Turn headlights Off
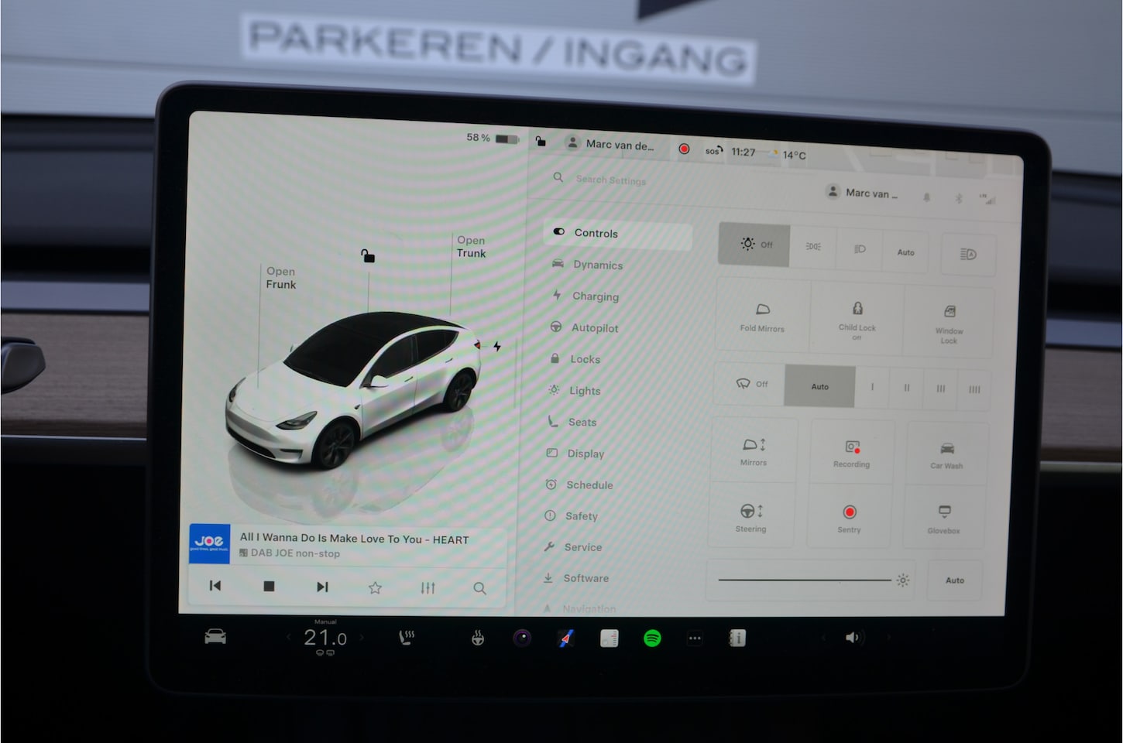 point(755,245)
